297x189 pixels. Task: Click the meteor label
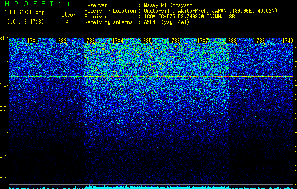(67, 15)
